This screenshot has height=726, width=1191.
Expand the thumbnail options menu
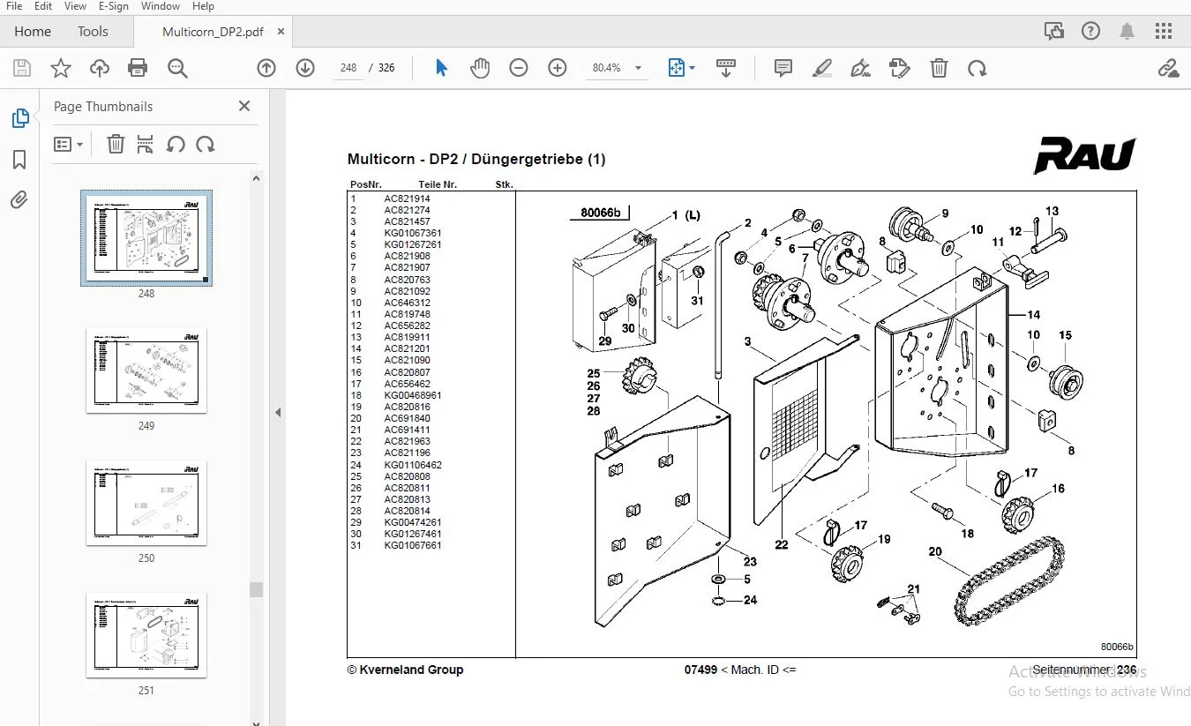68,144
